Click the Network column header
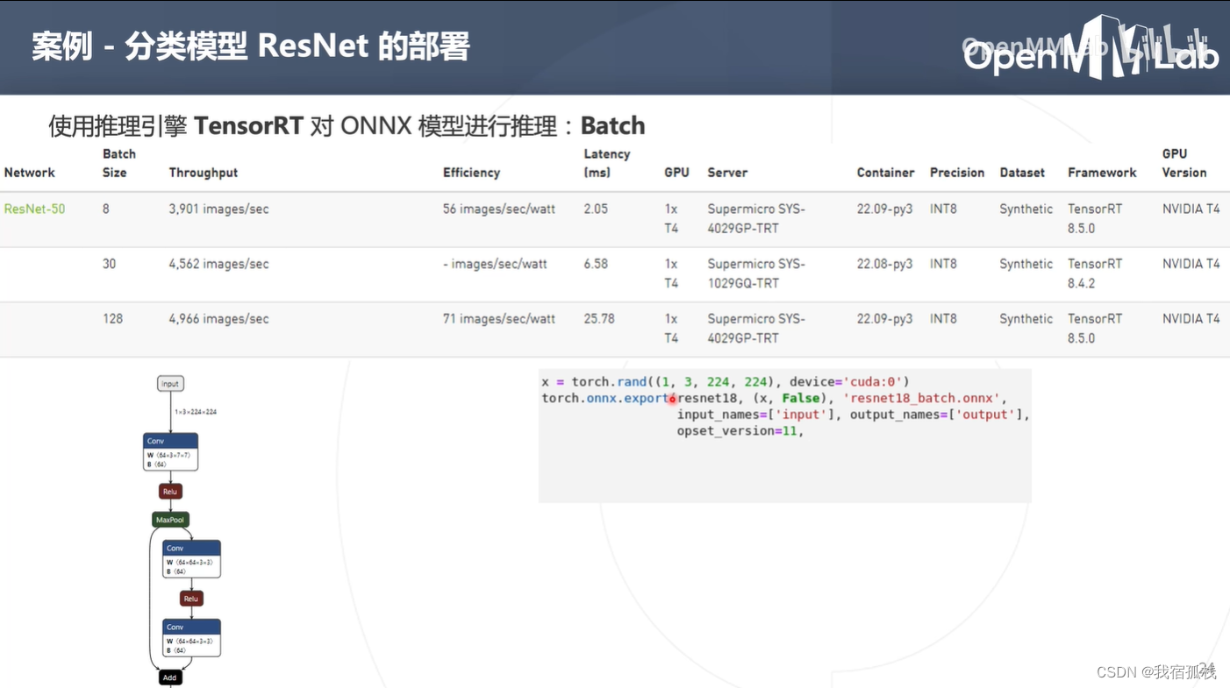The height and width of the screenshot is (688, 1230). pyautogui.click(x=30, y=173)
